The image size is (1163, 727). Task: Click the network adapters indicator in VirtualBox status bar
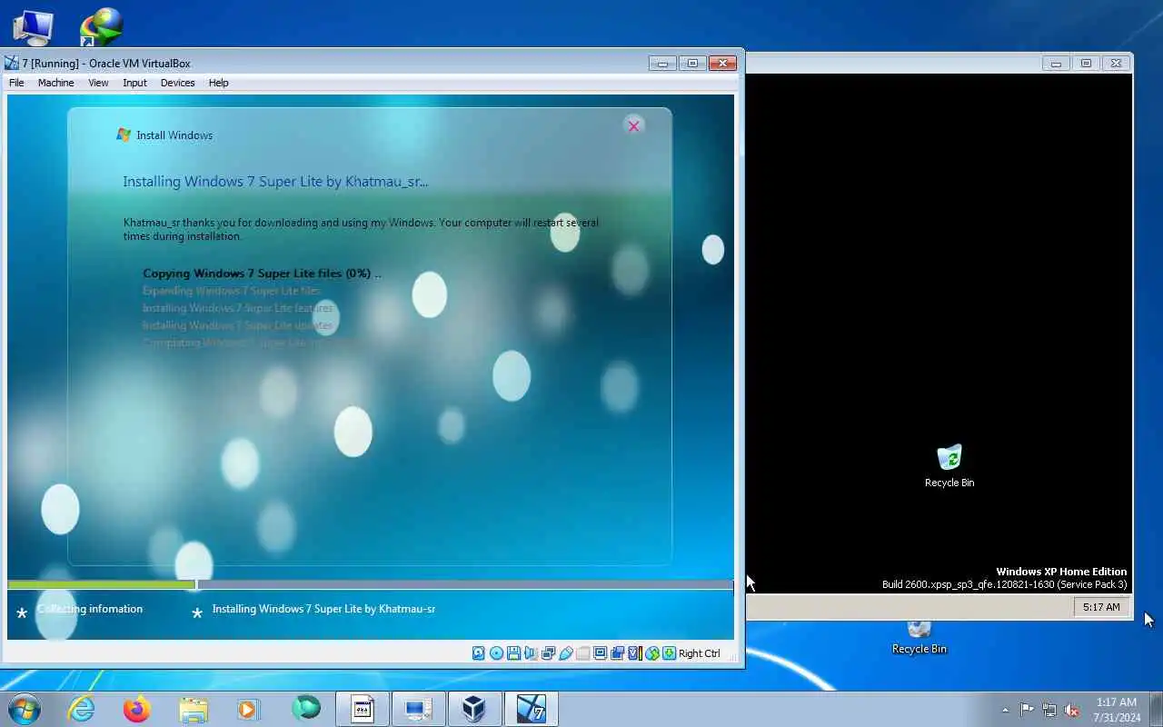click(x=548, y=652)
